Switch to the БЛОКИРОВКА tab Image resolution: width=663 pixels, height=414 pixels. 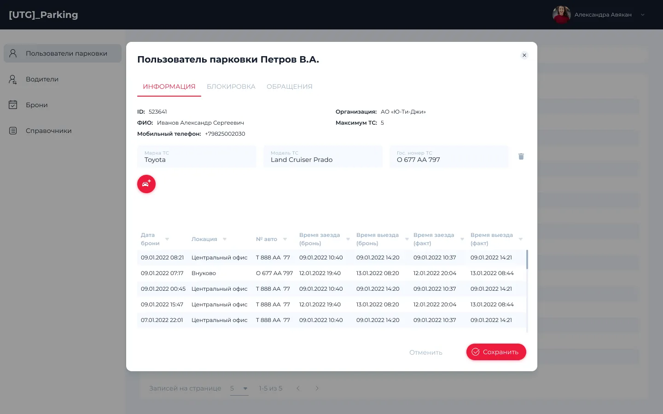pyautogui.click(x=231, y=86)
